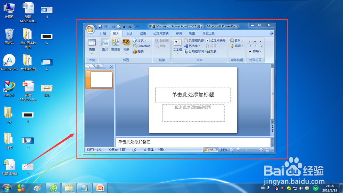Click the 36% zoom level

(x=224, y=150)
